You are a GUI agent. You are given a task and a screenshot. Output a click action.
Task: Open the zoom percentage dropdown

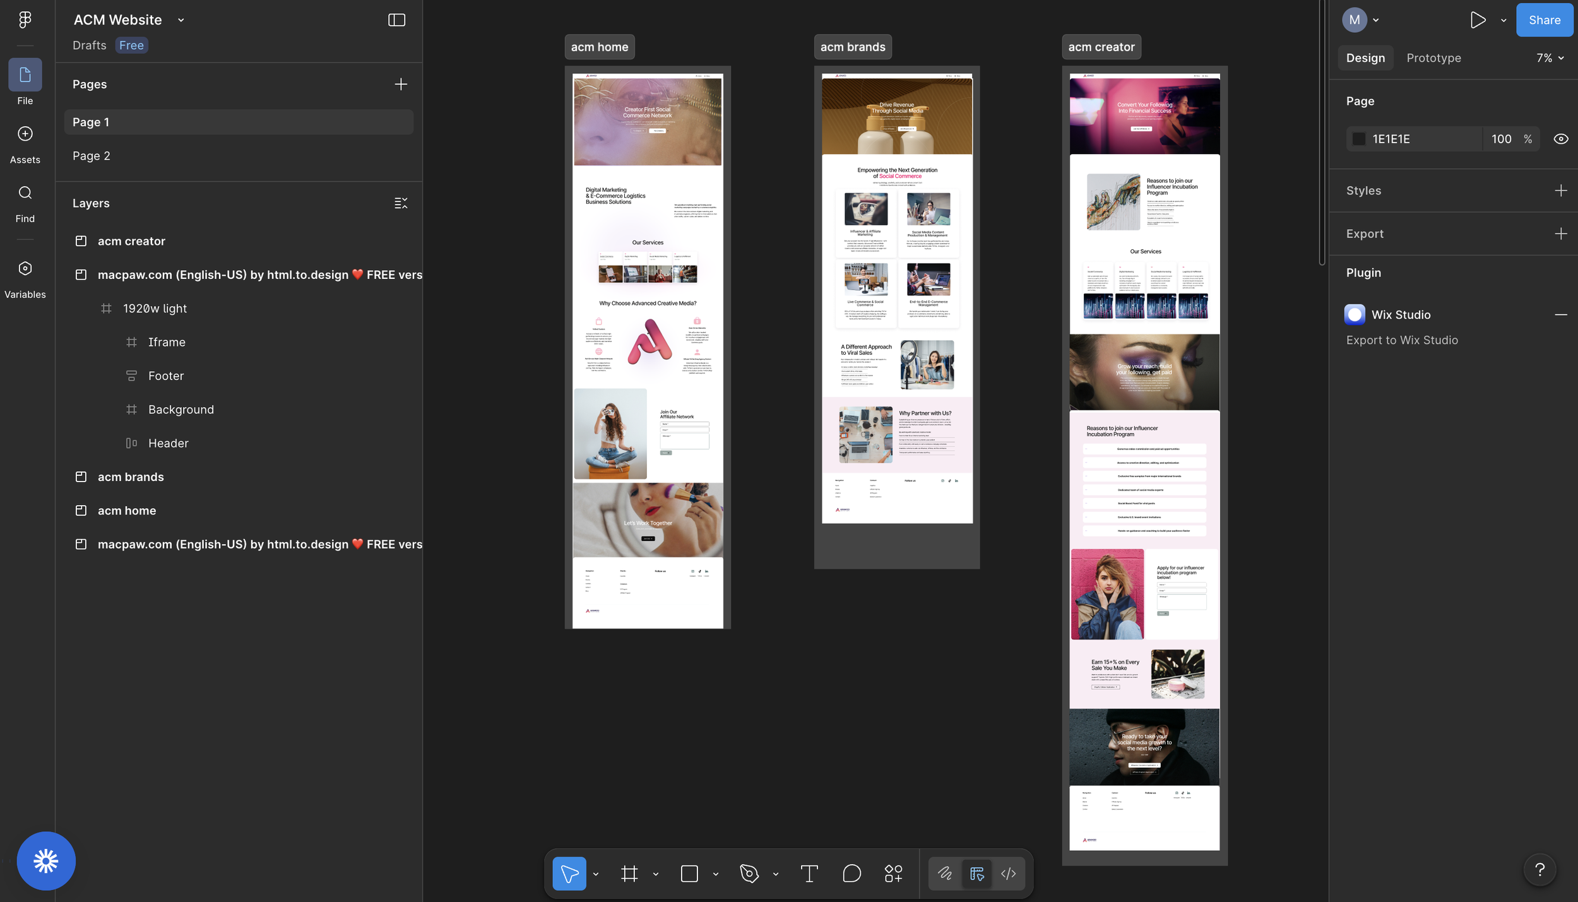pyautogui.click(x=1550, y=58)
